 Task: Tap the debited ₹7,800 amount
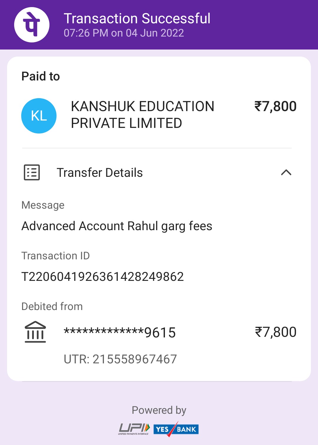276,332
